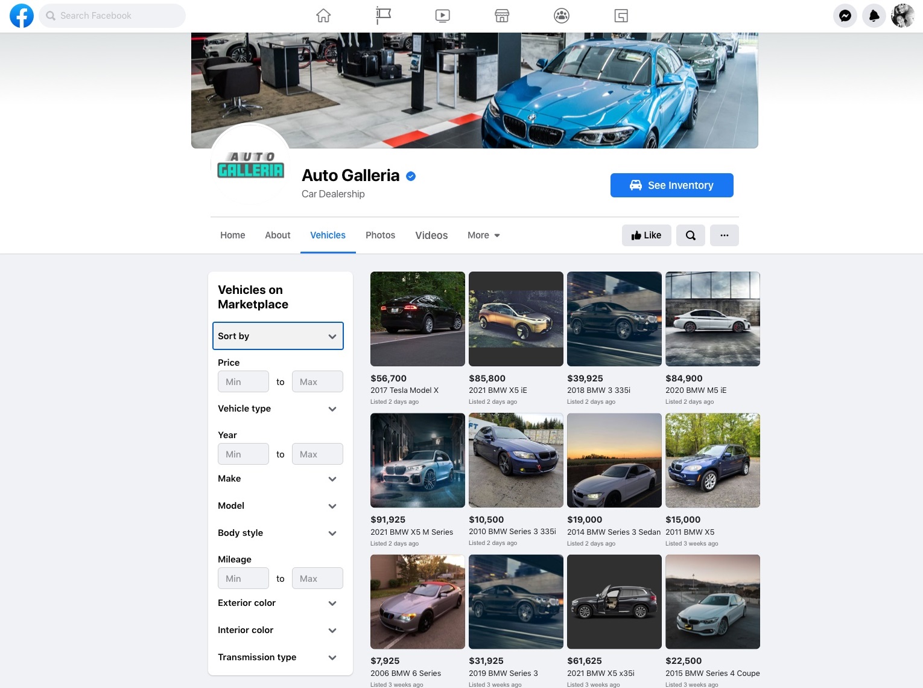The image size is (923, 688).
Task: Click the Price Min input field
Action: 243,381
